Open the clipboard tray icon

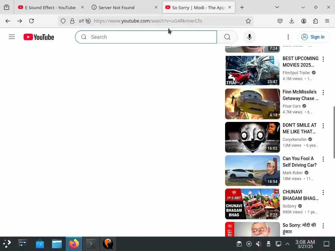(239, 244)
